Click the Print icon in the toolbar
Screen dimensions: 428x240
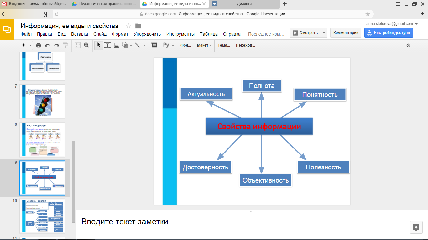[x=39, y=45]
